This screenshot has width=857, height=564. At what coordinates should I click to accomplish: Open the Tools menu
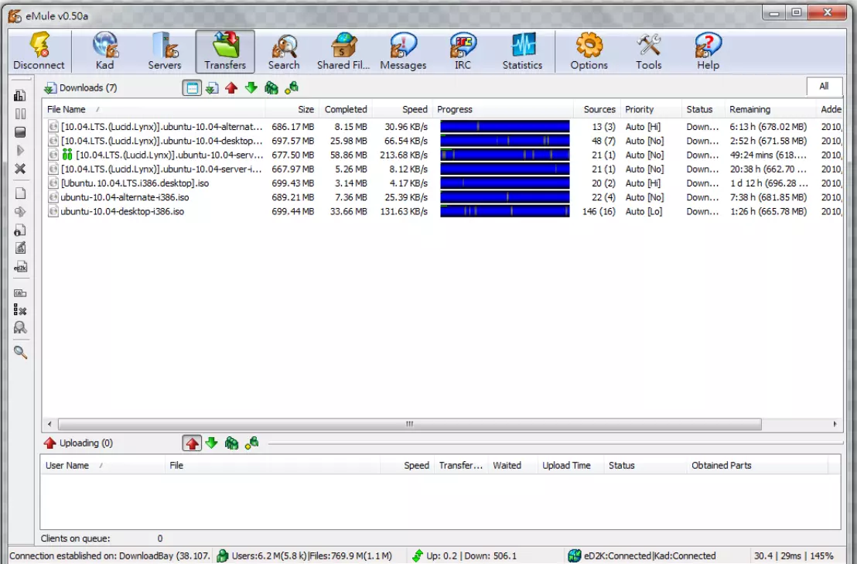click(649, 51)
